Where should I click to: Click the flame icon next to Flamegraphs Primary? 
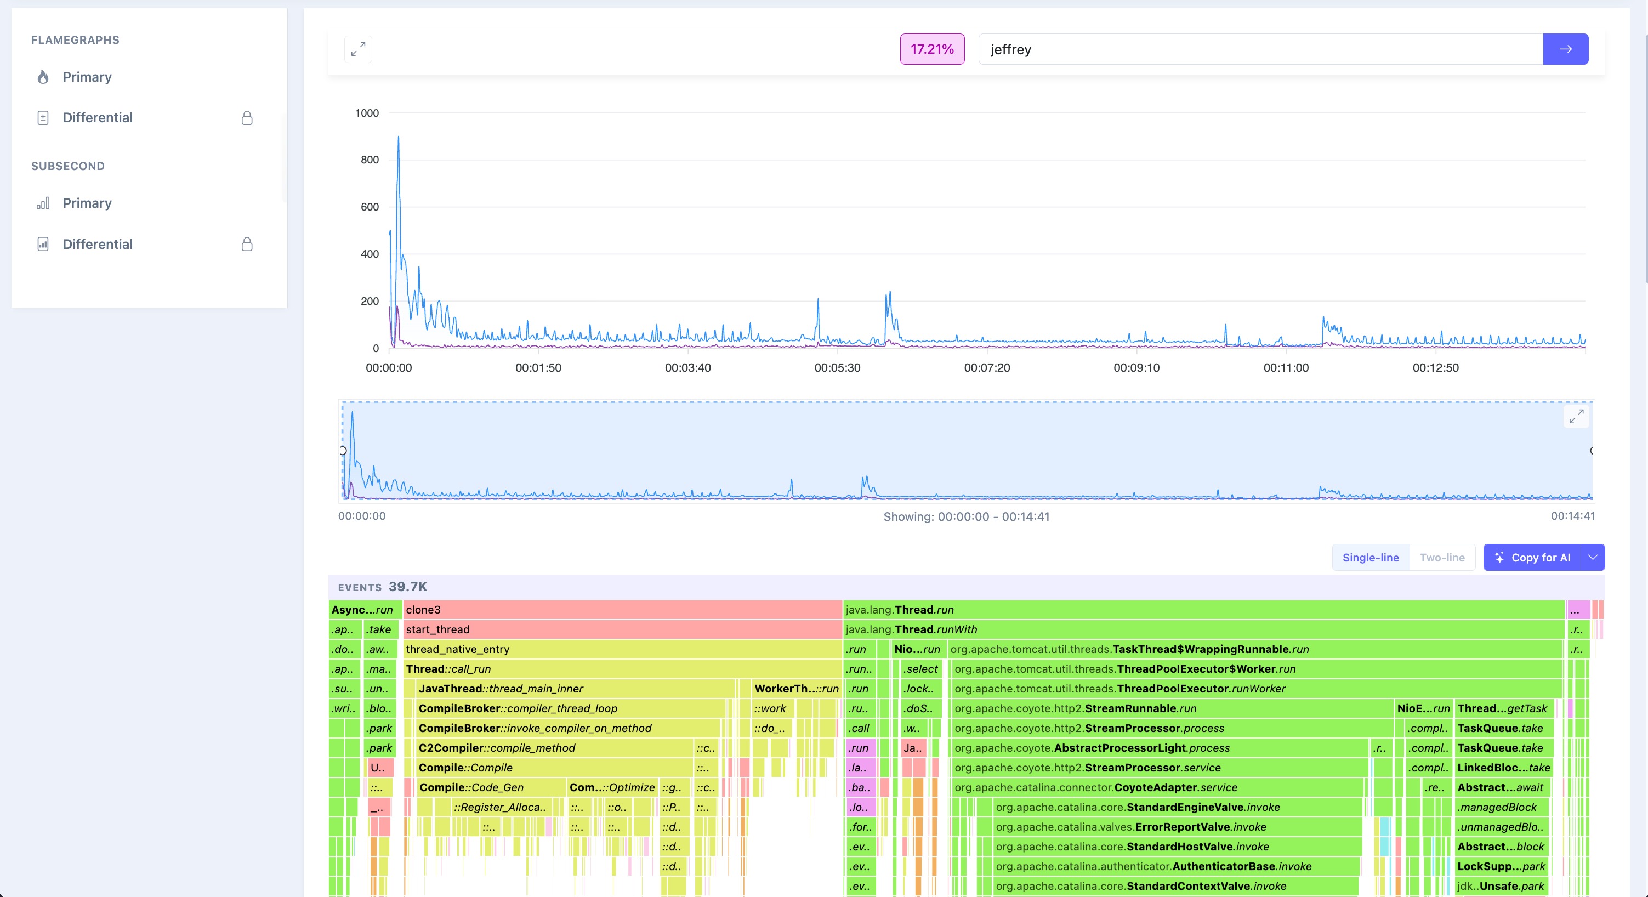pyautogui.click(x=43, y=77)
